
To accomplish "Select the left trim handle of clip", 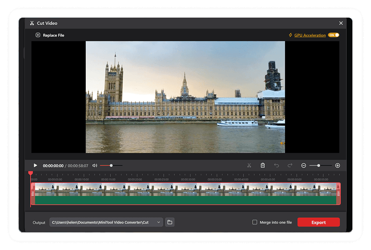I will (33, 194).
